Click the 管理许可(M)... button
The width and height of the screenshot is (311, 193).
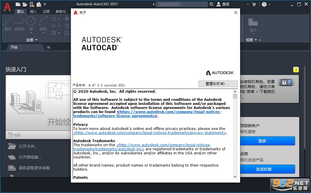point(218,84)
